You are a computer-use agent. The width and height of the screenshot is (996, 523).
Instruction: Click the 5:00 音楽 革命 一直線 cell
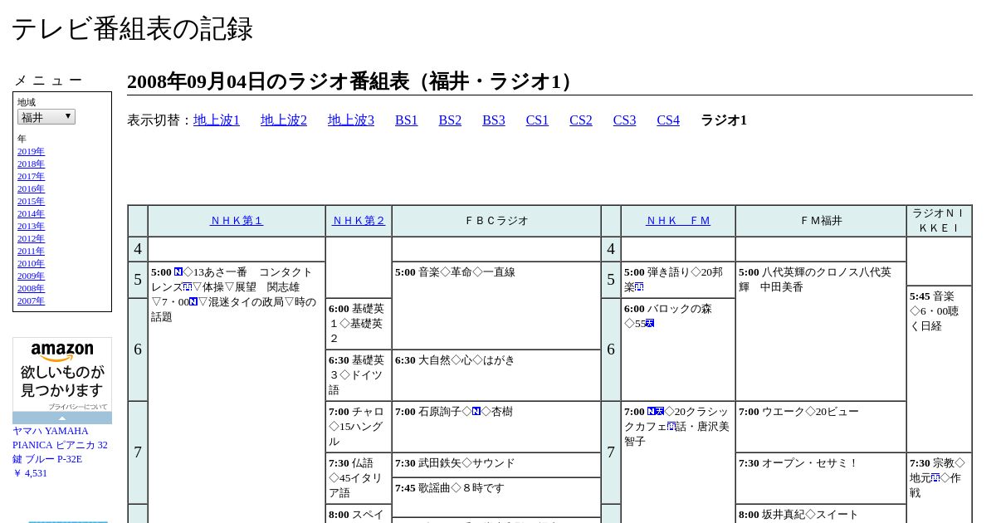[x=496, y=305]
